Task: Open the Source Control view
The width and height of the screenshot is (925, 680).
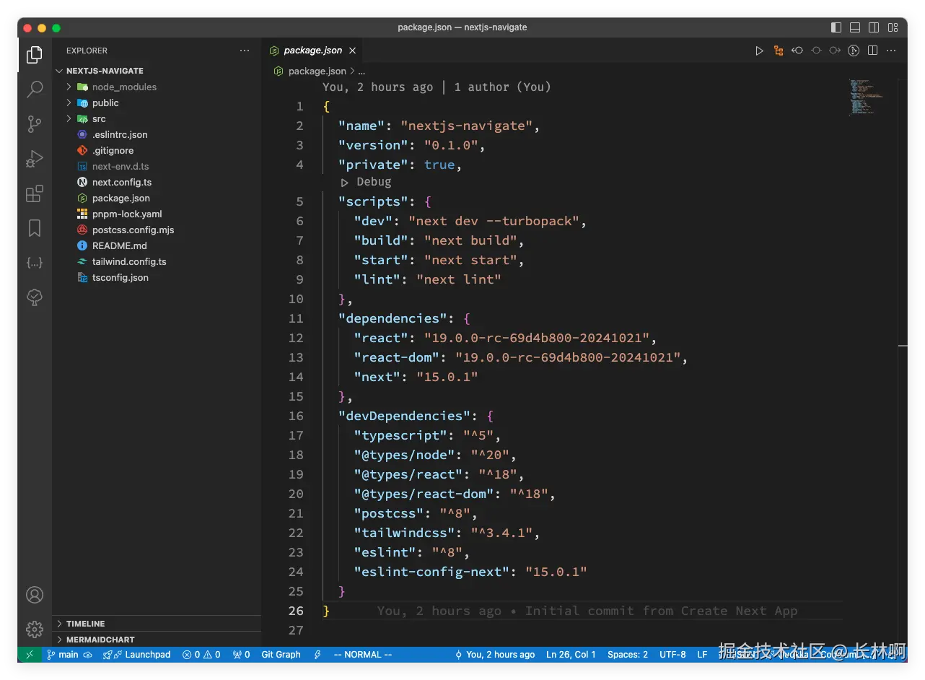Action: [35, 124]
